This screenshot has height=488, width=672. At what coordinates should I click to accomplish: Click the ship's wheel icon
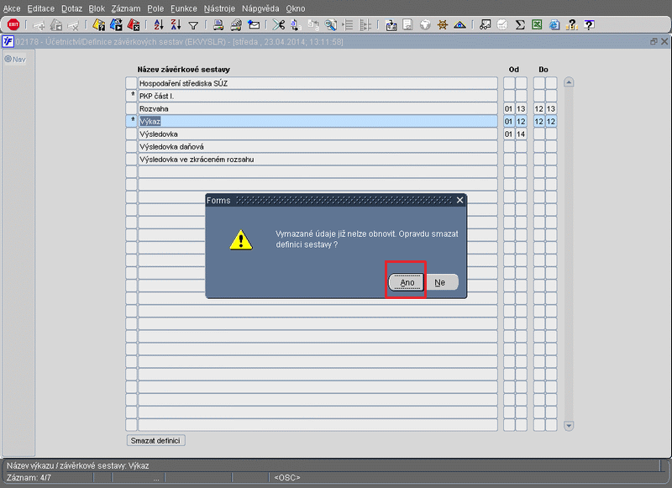443,25
